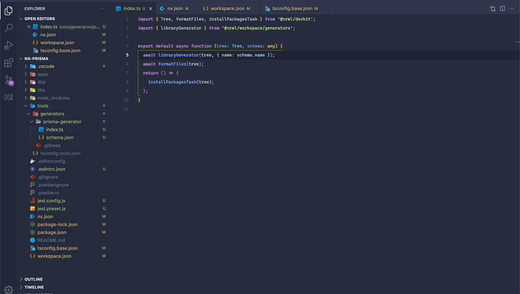Screen dimensions: 520x294
Task: Open Run and Debug view
Action: 9,45
